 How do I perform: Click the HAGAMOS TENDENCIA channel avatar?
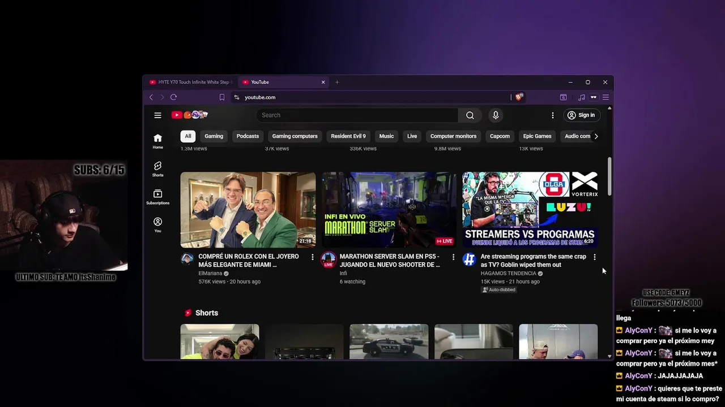click(x=469, y=259)
